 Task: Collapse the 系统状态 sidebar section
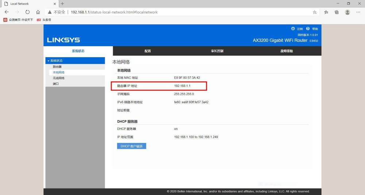click(x=75, y=61)
